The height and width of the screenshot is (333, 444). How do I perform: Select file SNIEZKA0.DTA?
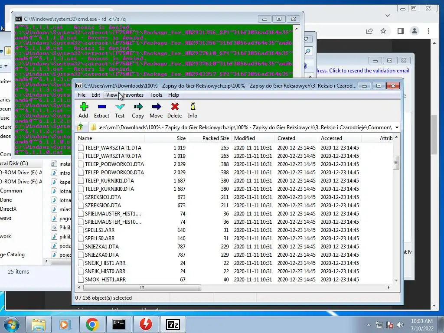tap(101, 255)
